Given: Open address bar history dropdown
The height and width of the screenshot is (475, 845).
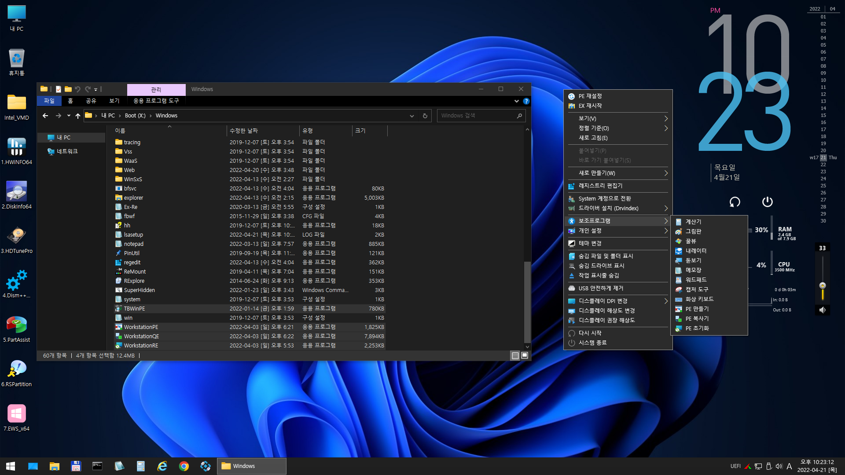Looking at the screenshot, I should [x=412, y=116].
